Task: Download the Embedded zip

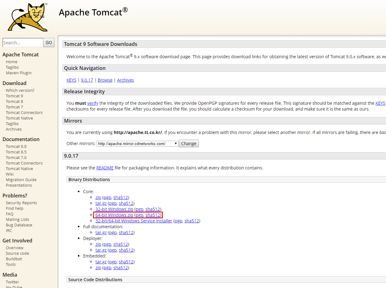Action: (98, 268)
